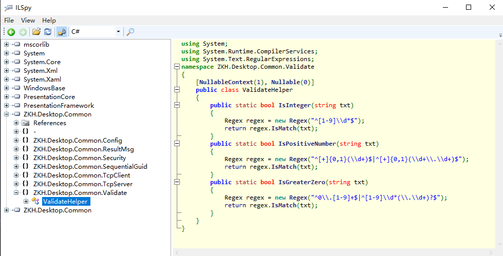This screenshot has height=256, width=503.
Task: Click System.Text.RegularExpressions using line
Action: coord(248,60)
